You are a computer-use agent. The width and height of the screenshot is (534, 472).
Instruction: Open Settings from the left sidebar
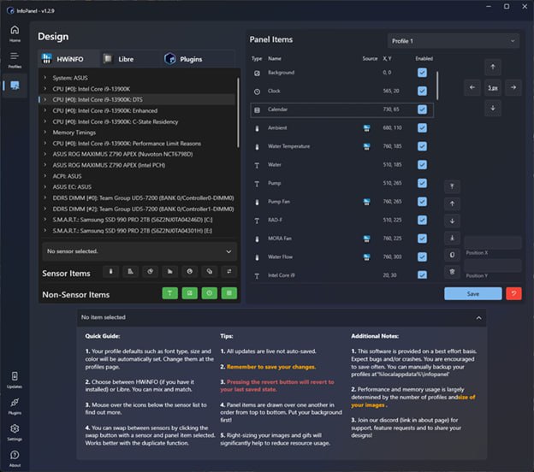(15, 430)
